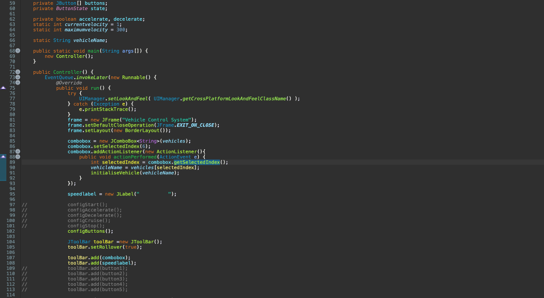Screen dimensions: 544x298
Task: Click the invokeLater call on line 73
Action: point(92,78)
